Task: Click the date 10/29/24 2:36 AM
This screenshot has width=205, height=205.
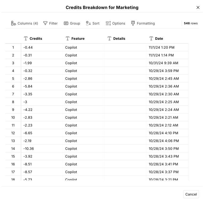Action: [164, 86]
